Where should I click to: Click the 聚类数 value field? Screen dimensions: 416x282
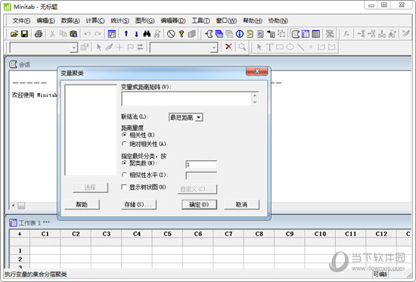201,165
